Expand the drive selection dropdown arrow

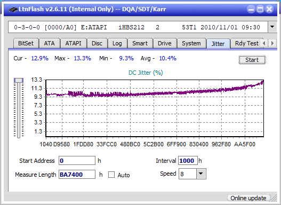pos(272,27)
